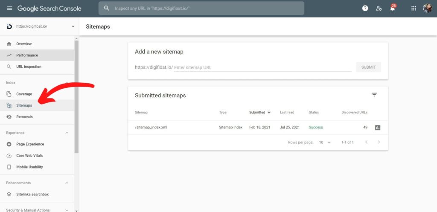The width and height of the screenshot is (437, 212).
Task: Click the Sitemap index type cell
Action: tap(231, 127)
